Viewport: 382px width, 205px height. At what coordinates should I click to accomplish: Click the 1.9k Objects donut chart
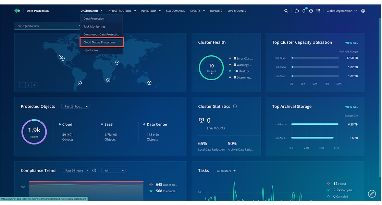[34, 132]
